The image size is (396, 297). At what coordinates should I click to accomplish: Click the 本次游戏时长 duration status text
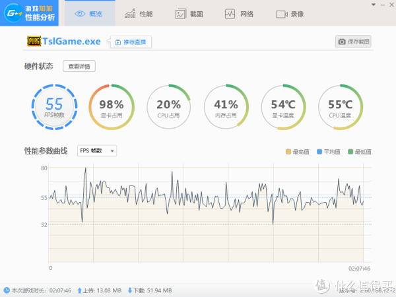tap(42, 290)
